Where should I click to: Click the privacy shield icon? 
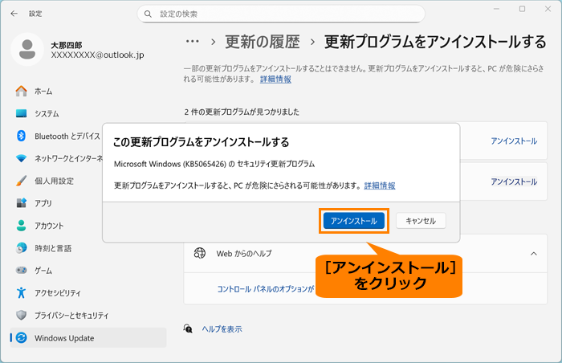(21, 315)
